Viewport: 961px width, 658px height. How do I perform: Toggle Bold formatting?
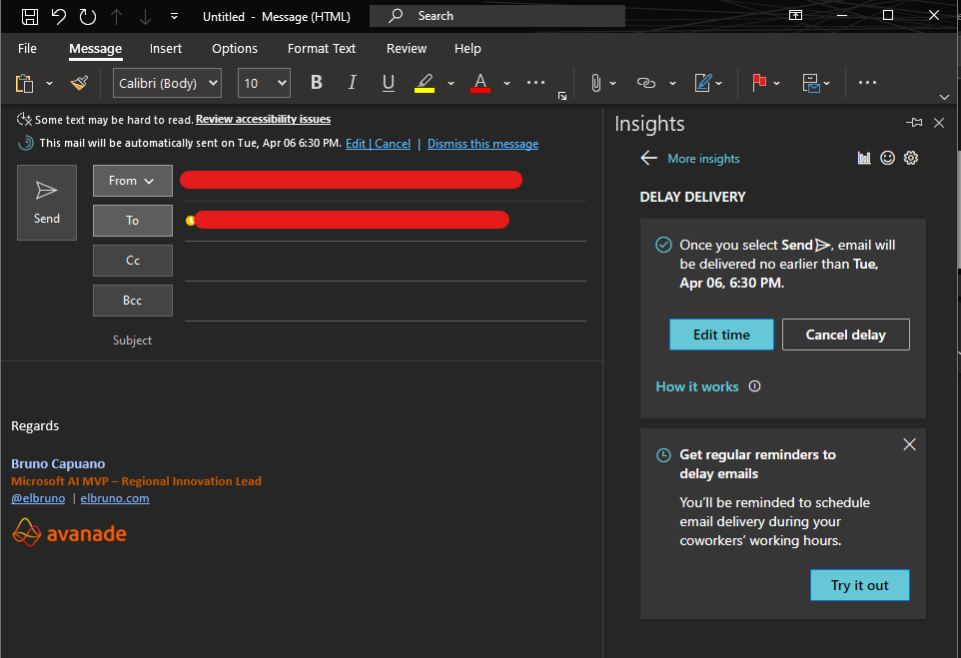coord(317,83)
